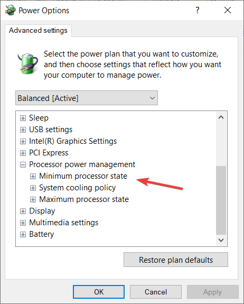
Task: Expand the USB settings node
Action: [x=23, y=130]
